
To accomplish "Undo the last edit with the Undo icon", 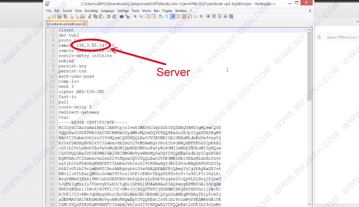I will coord(109,17).
